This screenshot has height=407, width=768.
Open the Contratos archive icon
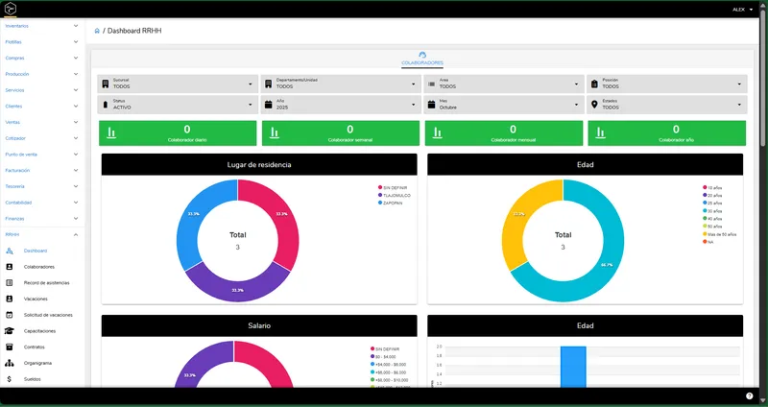coord(9,347)
